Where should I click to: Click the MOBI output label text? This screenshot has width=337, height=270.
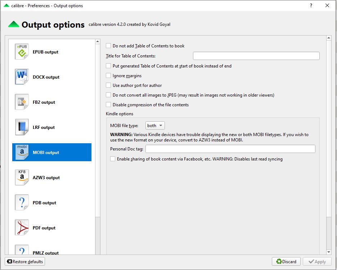click(46, 153)
